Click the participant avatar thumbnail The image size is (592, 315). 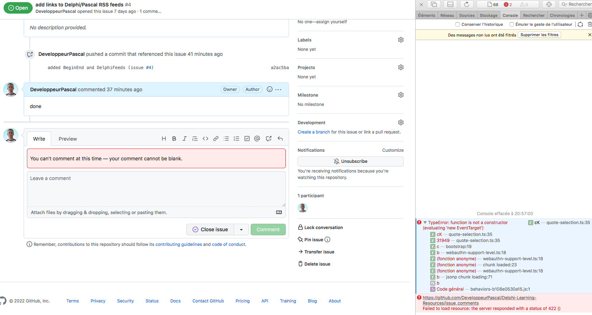point(303,208)
